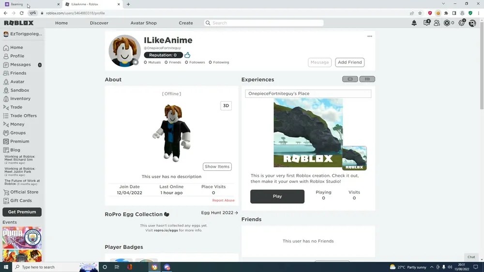Click the ILikeAnime profile avatar headshot

pos(125,51)
